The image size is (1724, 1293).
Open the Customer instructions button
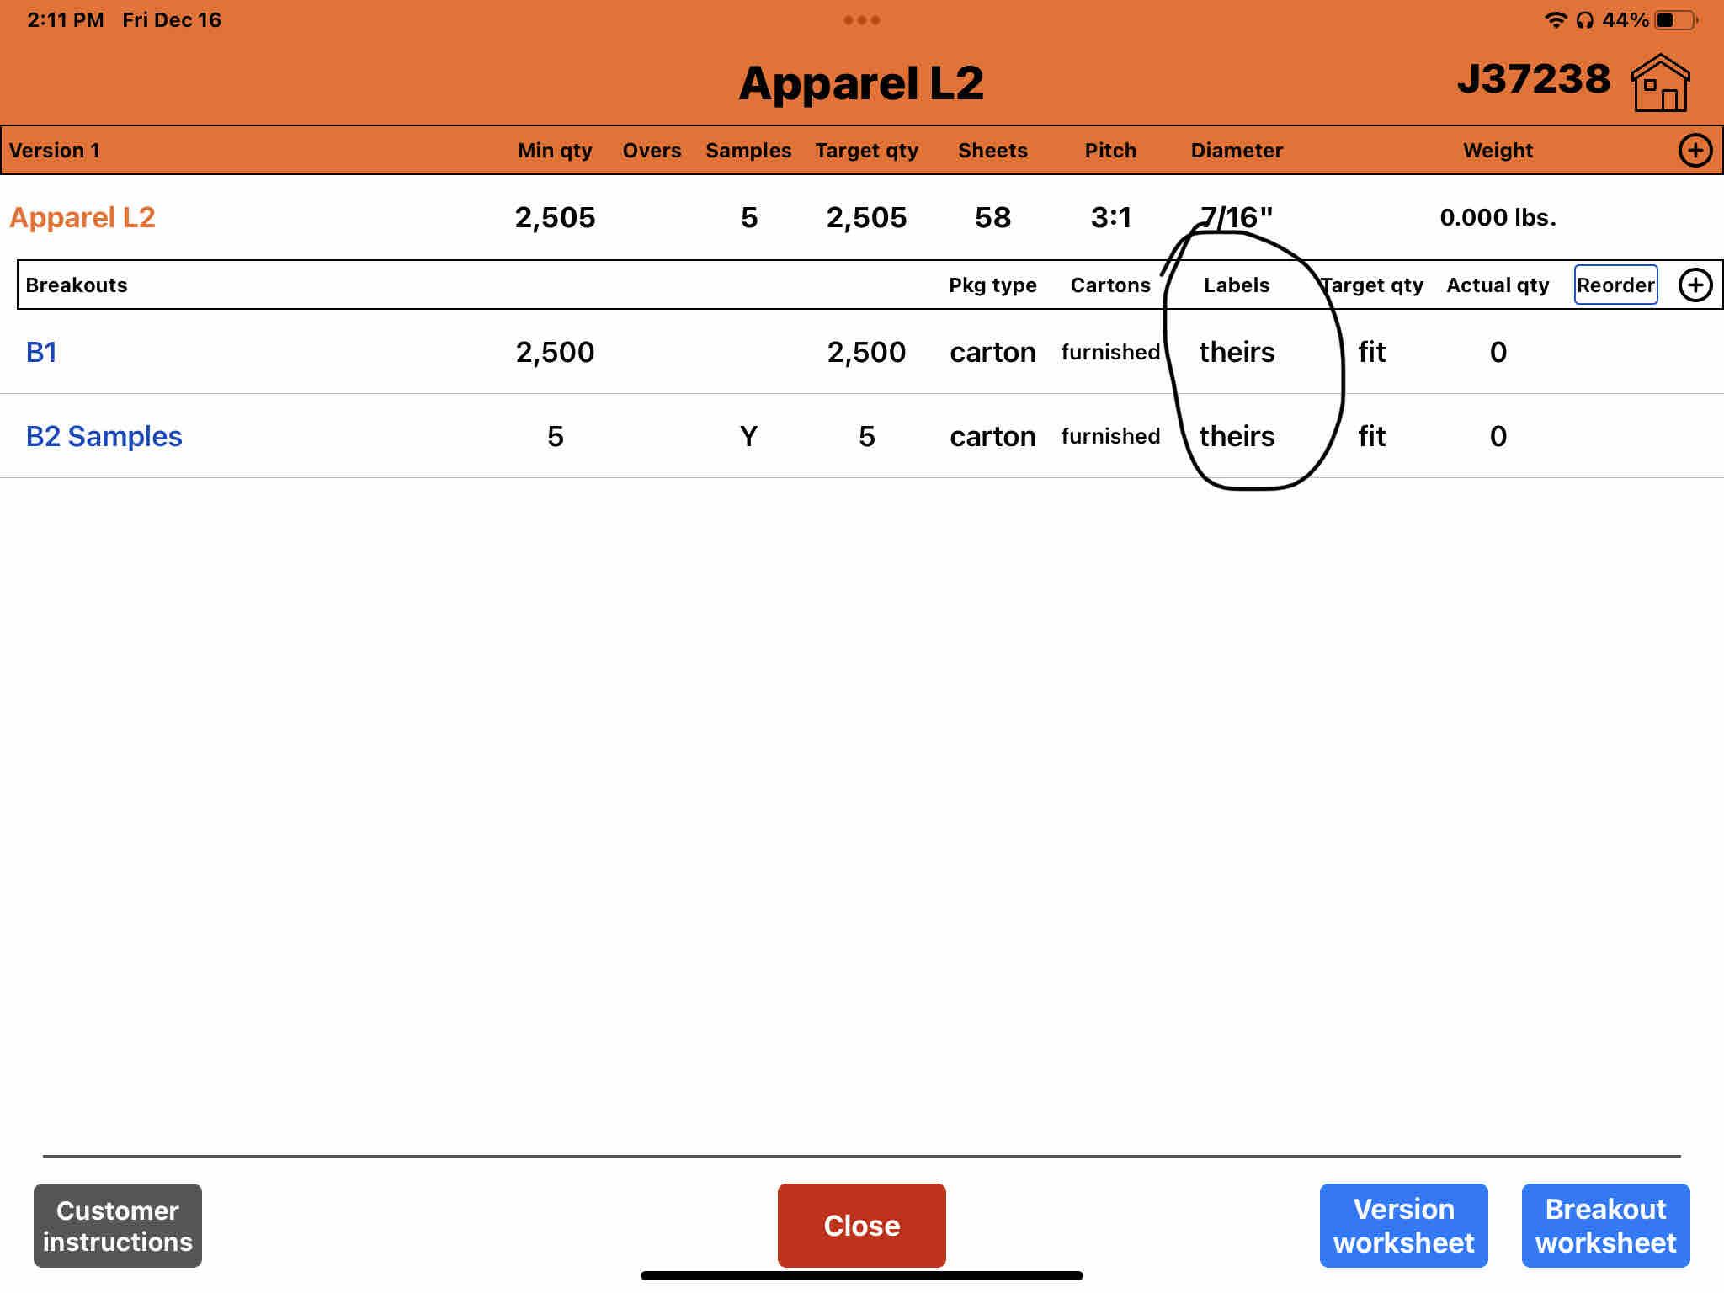point(118,1225)
